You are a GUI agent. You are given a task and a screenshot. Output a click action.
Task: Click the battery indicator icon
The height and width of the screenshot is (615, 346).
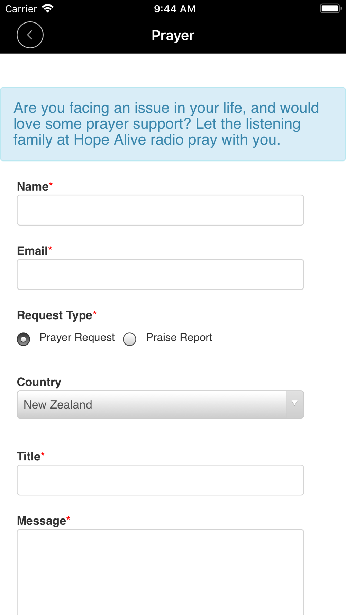click(x=330, y=9)
